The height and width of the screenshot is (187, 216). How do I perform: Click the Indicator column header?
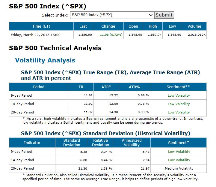32,143
